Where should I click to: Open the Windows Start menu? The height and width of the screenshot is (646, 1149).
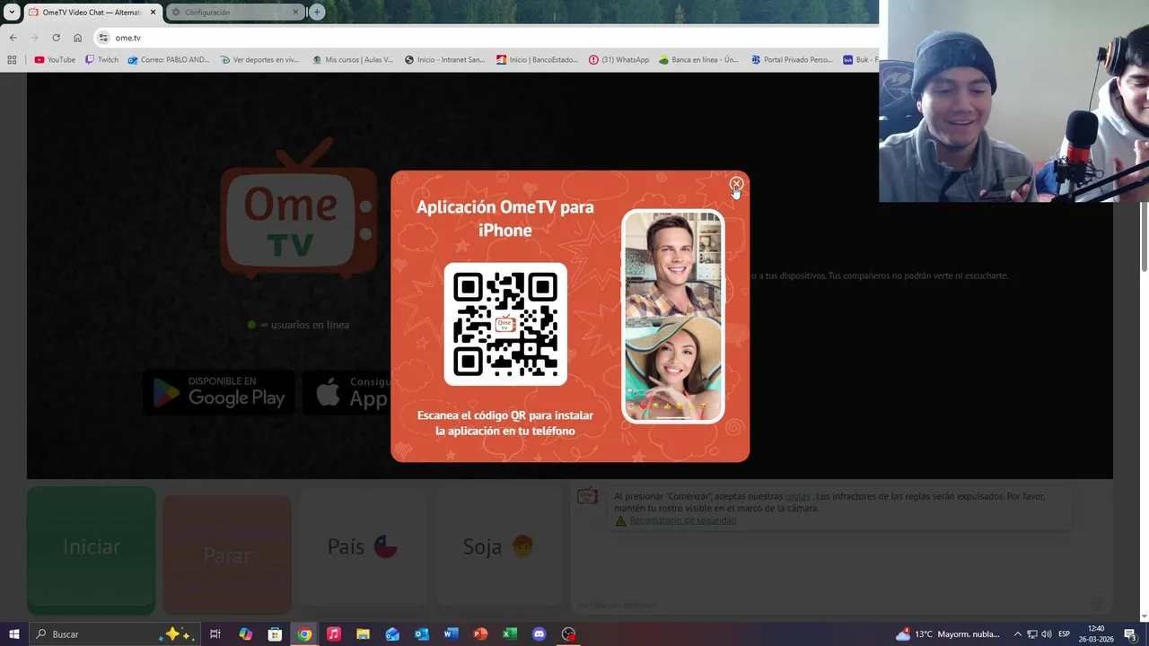tap(13, 634)
